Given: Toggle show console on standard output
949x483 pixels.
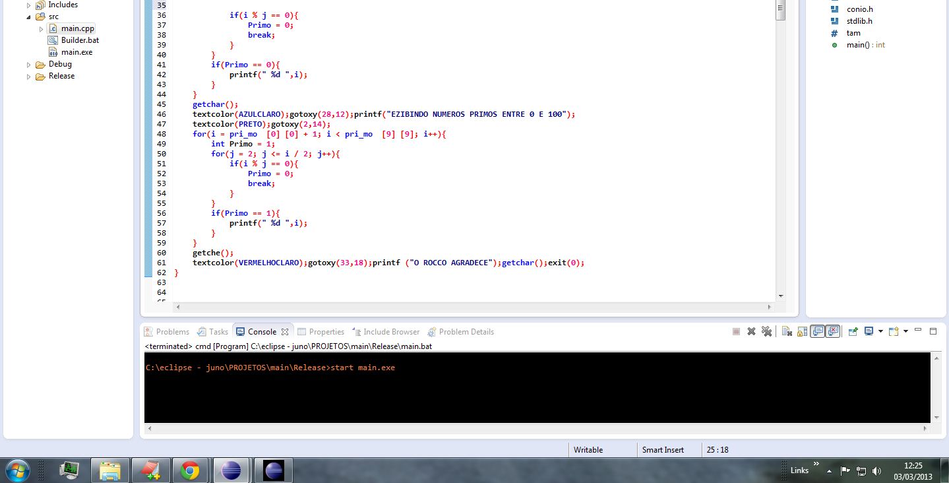Looking at the screenshot, I should [818, 331].
